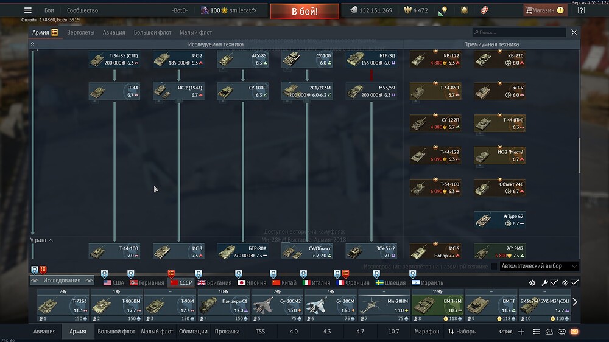
Task: Click the light bulb icon in top bar
Action: click(445, 10)
